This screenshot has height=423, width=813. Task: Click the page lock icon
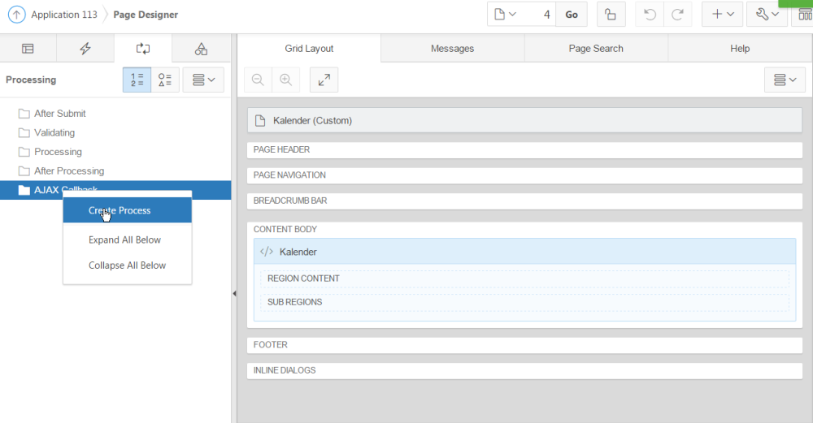pos(611,15)
